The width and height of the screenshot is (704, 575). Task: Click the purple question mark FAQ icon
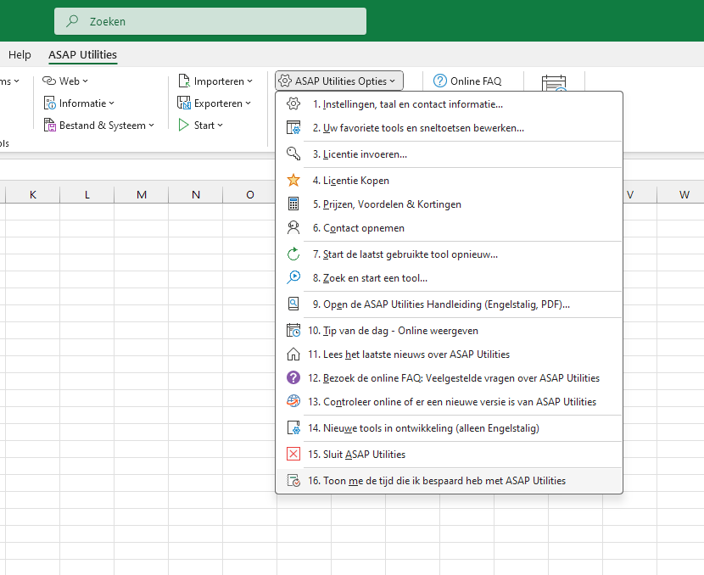coord(293,377)
